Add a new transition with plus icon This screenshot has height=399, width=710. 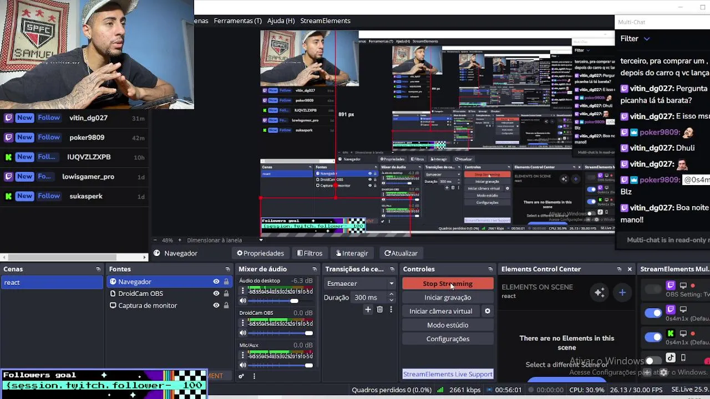pyautogui.click(x=368, y=310)
